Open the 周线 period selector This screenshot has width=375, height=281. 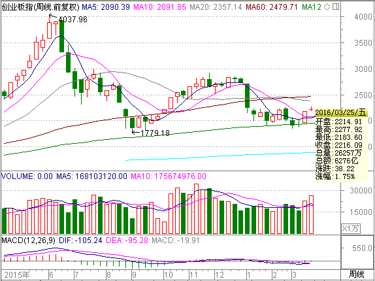[x=356, y=274]
